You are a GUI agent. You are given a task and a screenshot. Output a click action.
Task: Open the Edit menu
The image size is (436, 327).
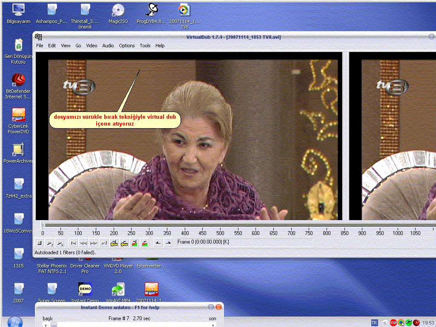click(52, 46)
